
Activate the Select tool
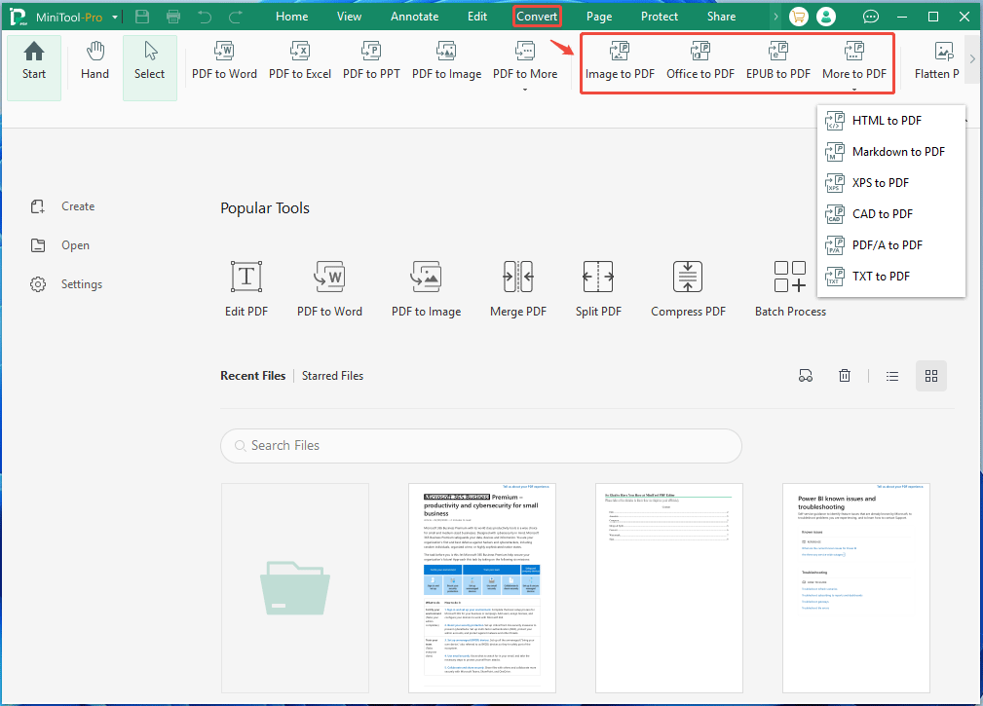(x=149, y=61)
